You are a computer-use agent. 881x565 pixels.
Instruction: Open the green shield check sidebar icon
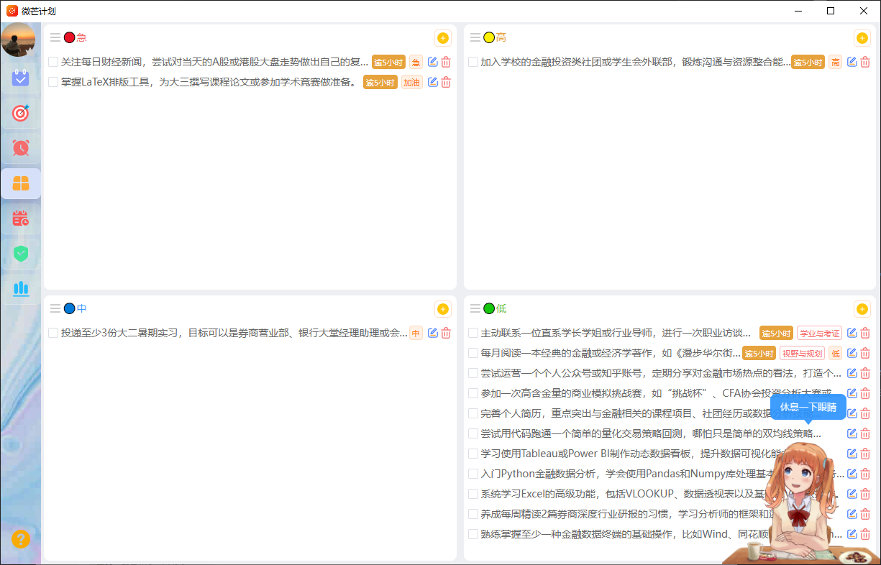[x=21, y=254]
